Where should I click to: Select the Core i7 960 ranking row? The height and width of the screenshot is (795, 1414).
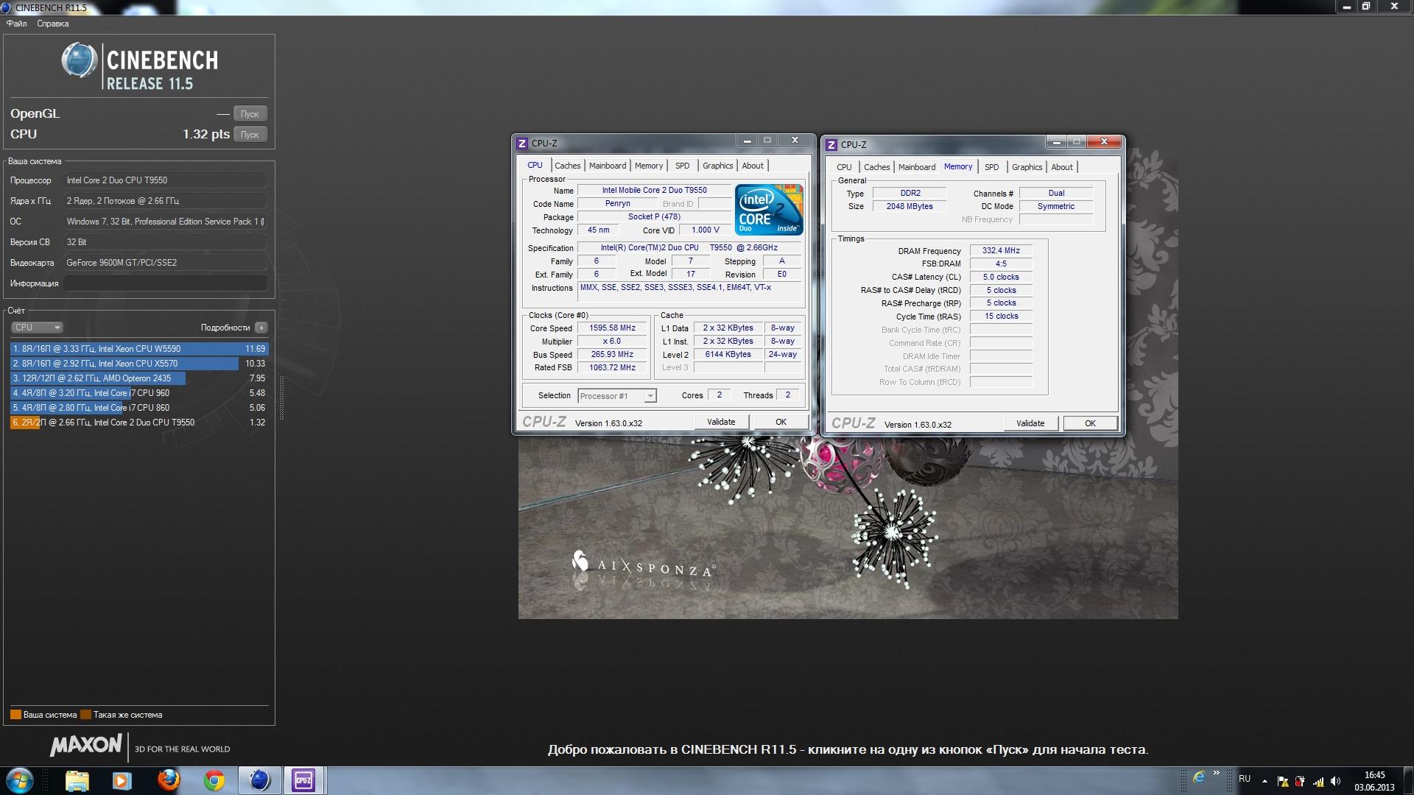139,393
